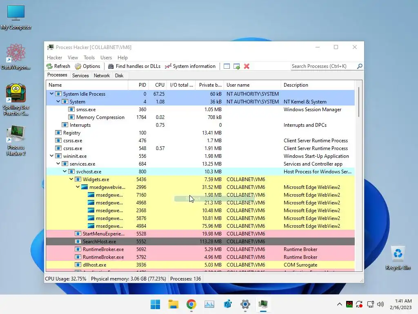The height and width of the screenshot is (314, 418).
Task: Open the Help menu
Action: click(122, 57)
